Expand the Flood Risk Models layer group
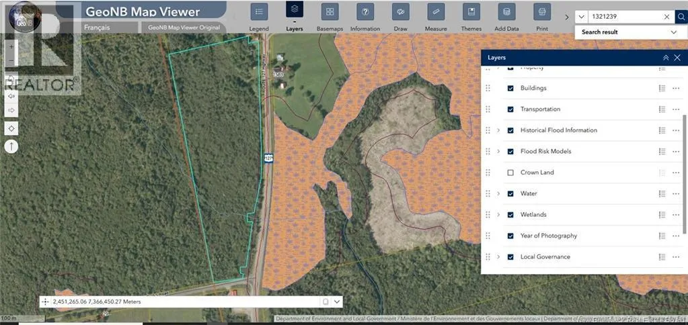Screen dimensions: 688x325 point(498,152)
